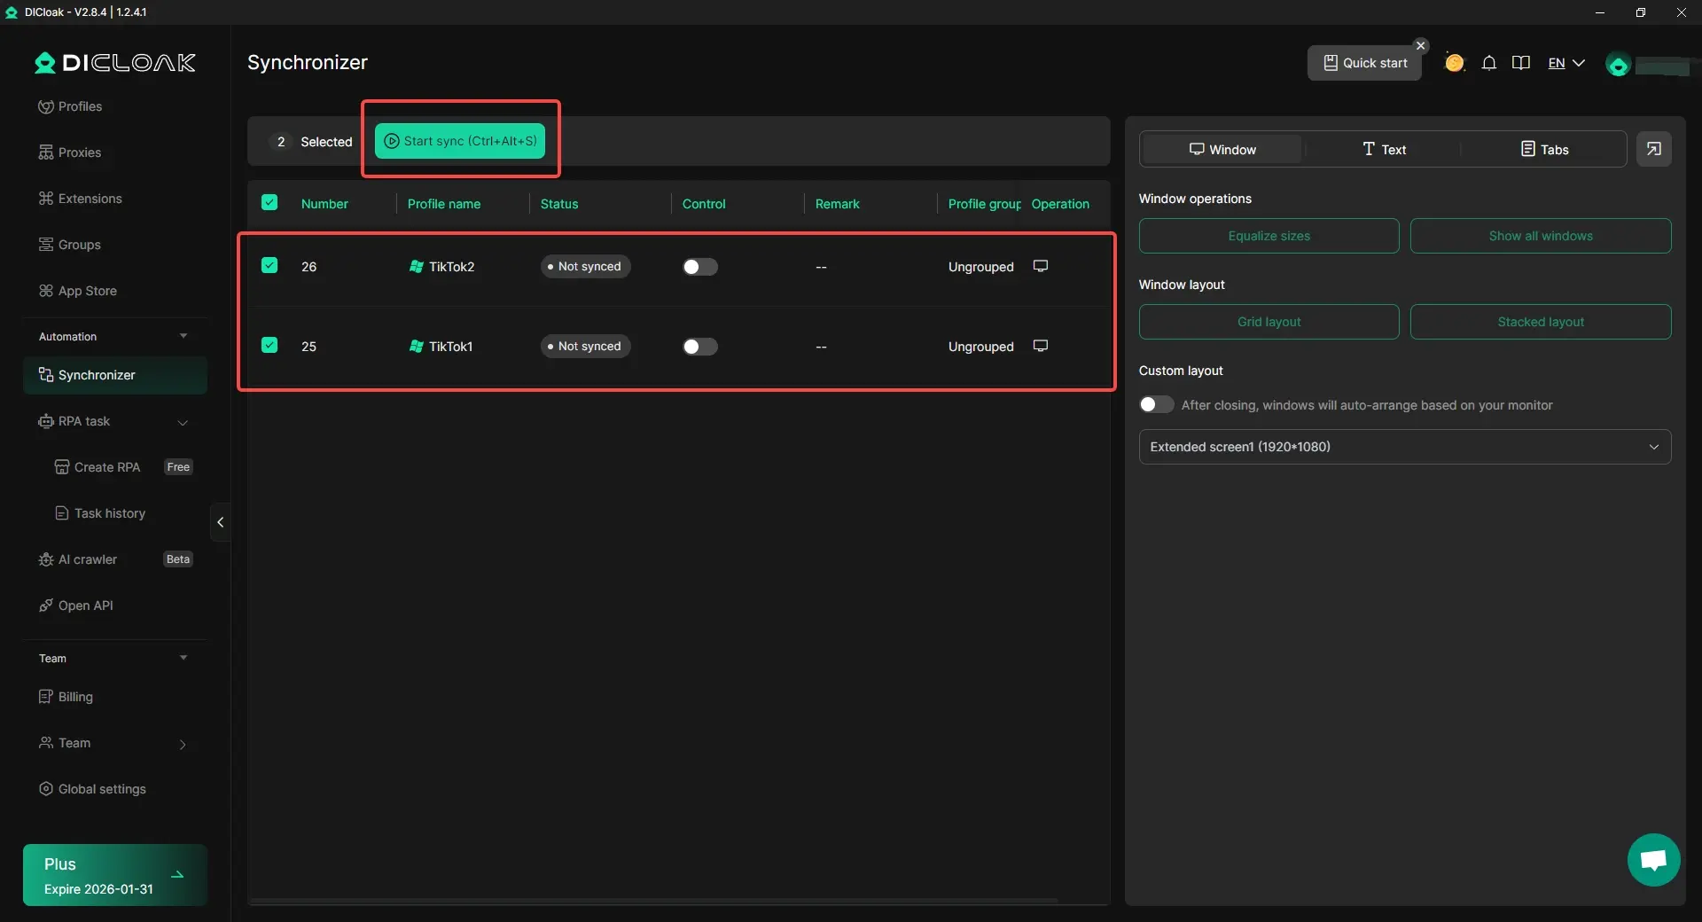Screen dimensions: 1702x922
Task: Enable the Control toggle for TikTok2
Action: [x=699, y=267]
